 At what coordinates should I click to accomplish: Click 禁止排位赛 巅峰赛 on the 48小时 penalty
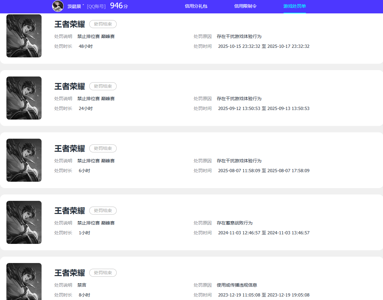pos(96,37)
